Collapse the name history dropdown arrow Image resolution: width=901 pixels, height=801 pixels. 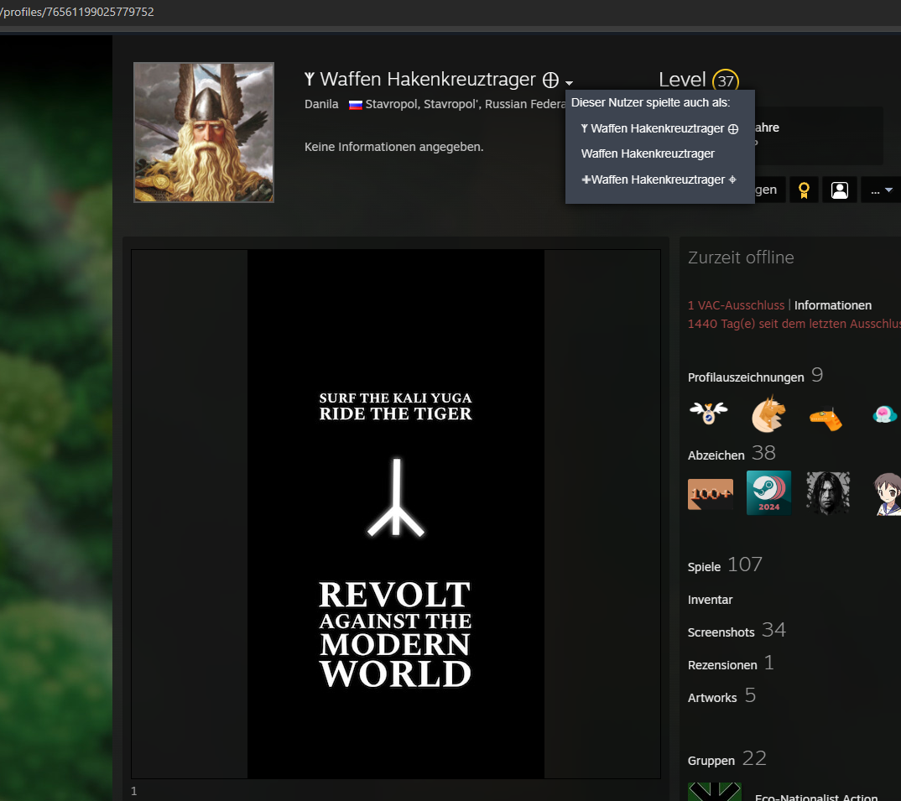tap(569, 82)
